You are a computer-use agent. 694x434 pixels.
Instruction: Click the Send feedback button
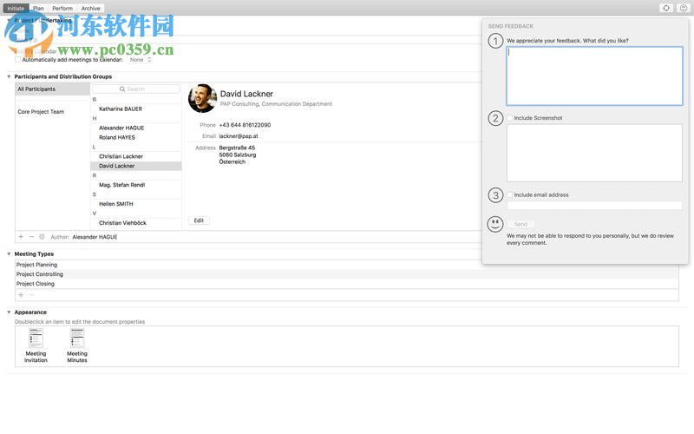tap(521, 224)
